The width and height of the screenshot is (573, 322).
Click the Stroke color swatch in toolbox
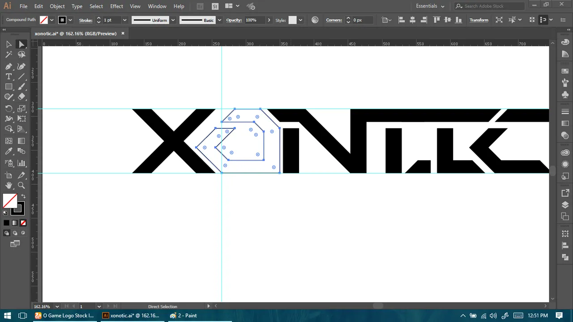pos(18,208)
